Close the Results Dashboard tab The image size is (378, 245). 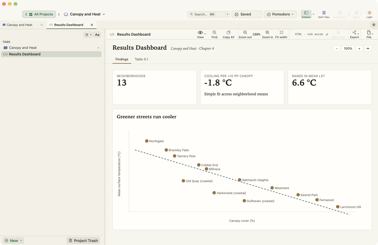tap(92, 25)
